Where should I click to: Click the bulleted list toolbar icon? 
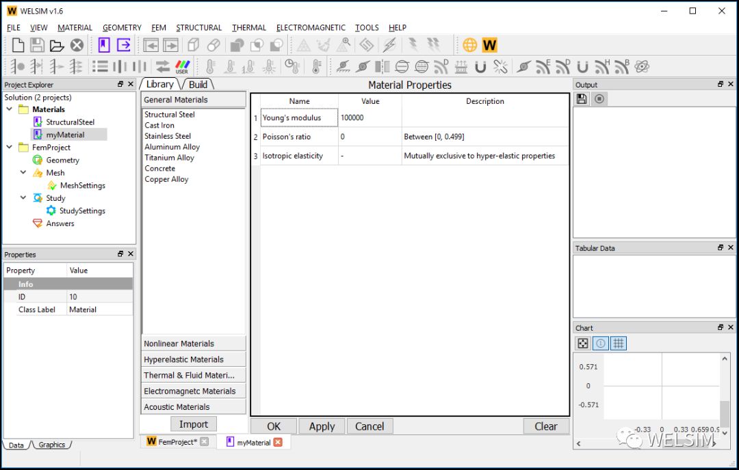[x=100, y=66]
